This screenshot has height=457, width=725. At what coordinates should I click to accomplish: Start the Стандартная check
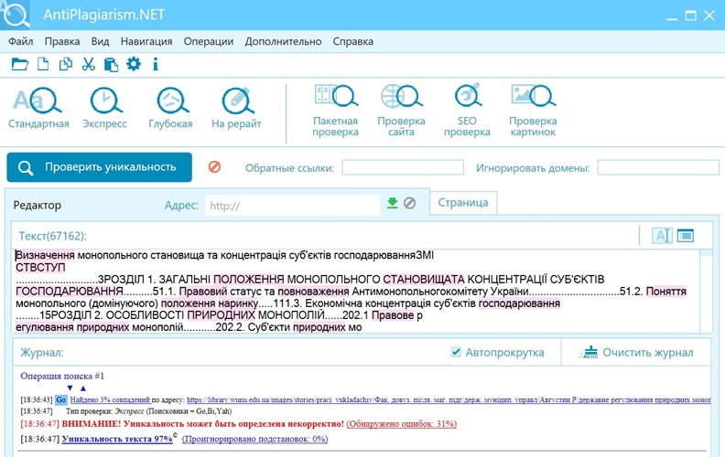pos(38,109)
